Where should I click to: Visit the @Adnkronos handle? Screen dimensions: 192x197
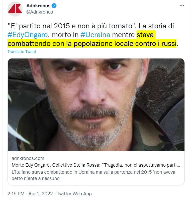pos(40,12)
